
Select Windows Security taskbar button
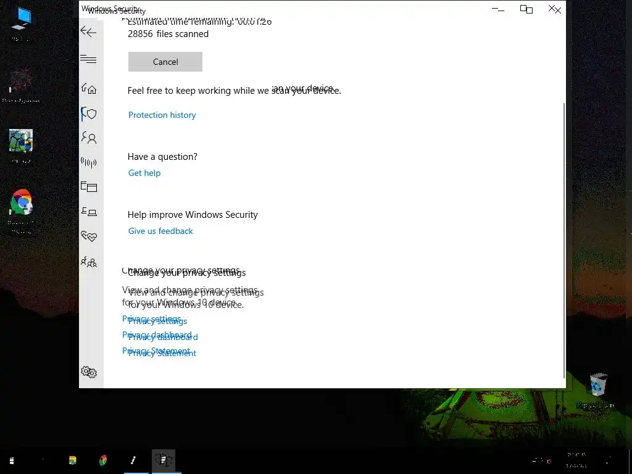click(x=164, y=460)
